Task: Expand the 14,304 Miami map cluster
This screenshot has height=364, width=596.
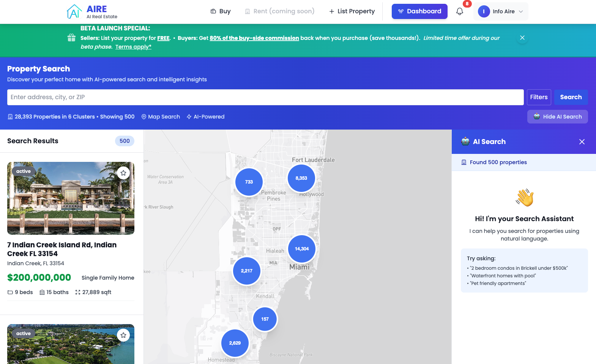Action: [x=302, y=249]
